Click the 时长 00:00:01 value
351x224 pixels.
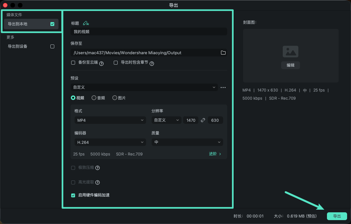(255, 216)
